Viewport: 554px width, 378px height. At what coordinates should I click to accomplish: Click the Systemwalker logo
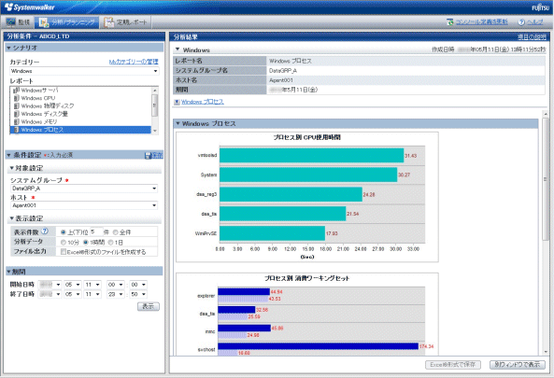pos(30,7)
